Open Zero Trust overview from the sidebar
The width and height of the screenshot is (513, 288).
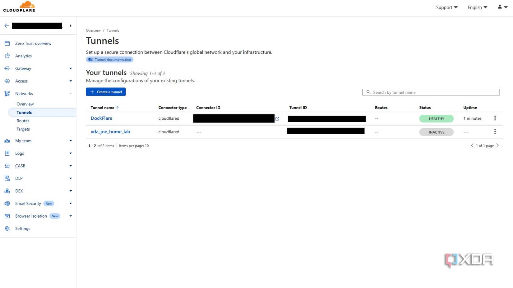pos(33,43)
